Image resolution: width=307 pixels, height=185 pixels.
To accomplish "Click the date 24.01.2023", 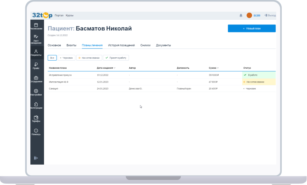I will (103, 89).
